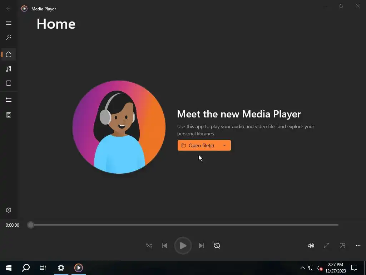This screenshot has width=366, height=275.
Task: Enter full screen mode
Action: 327,246
